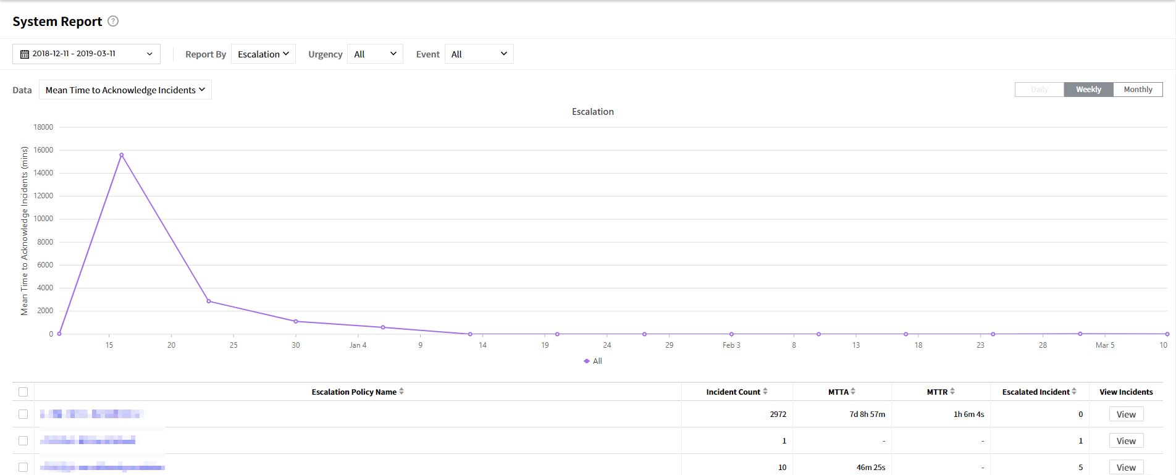Click the calendar icon in date range
Image resolution: width=1176 pixels, height=475 pixels.
coord(25,54)
